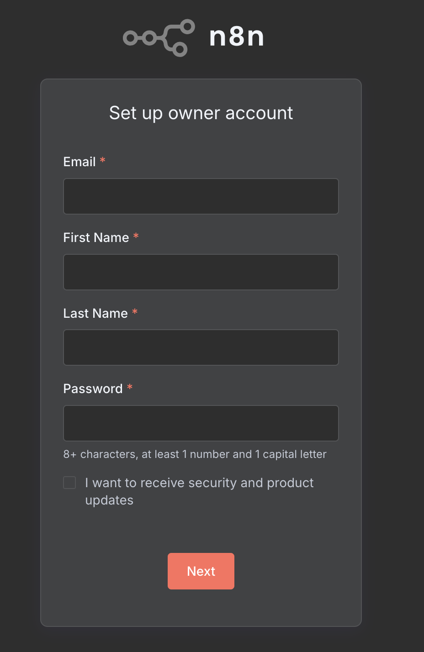Click the Last Name label
The image size is (424, 652).
pos(95,314)
